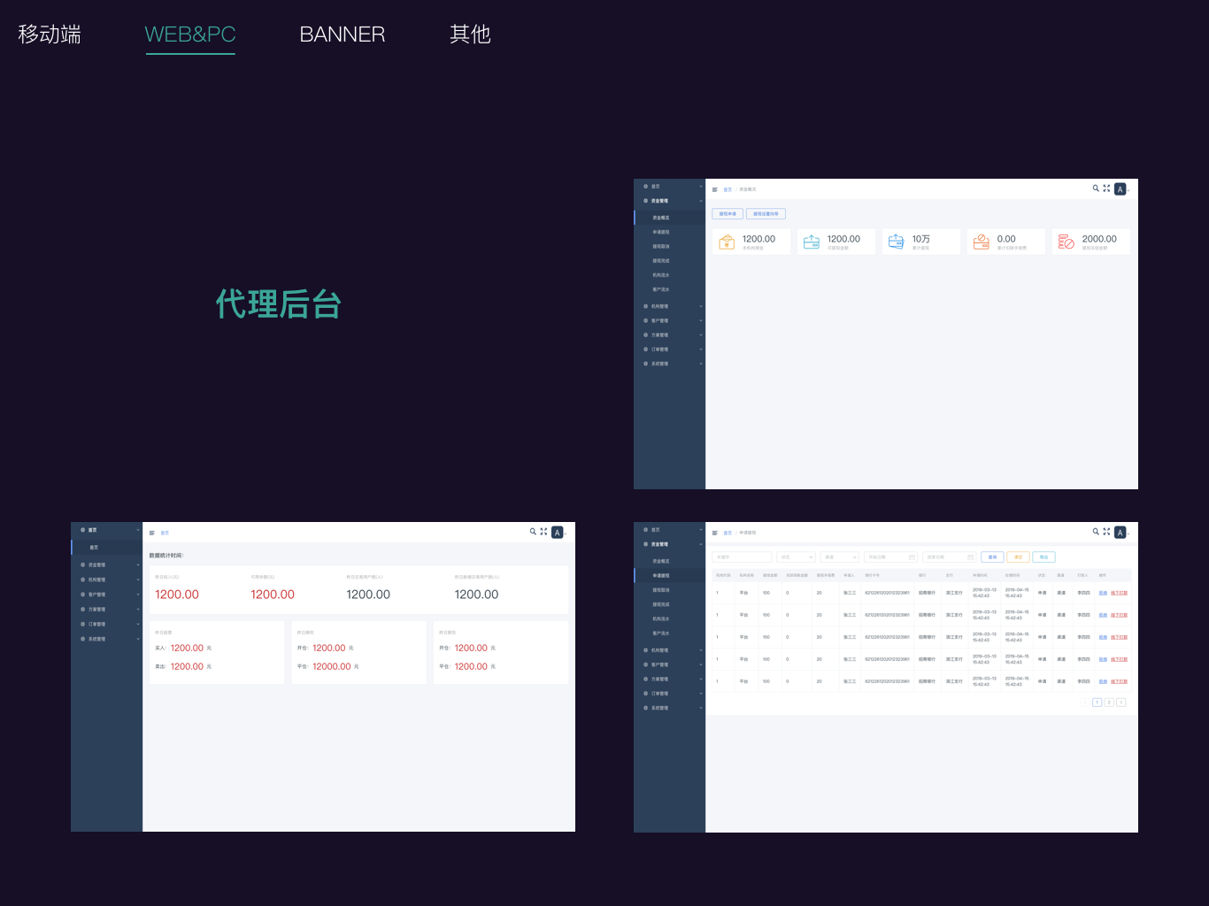This screenshot has width=1209, height=906.
Task: Click 首页 breadcrumb link in withdrawal table screen
Action: point(728,533)
